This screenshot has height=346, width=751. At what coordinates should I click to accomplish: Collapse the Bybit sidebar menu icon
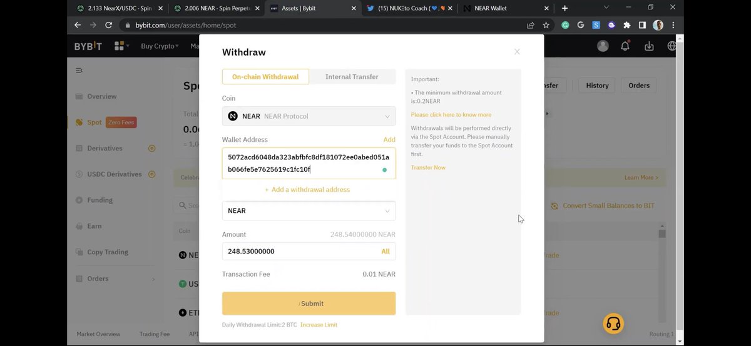pyautogui.click(x=79, y=71)
